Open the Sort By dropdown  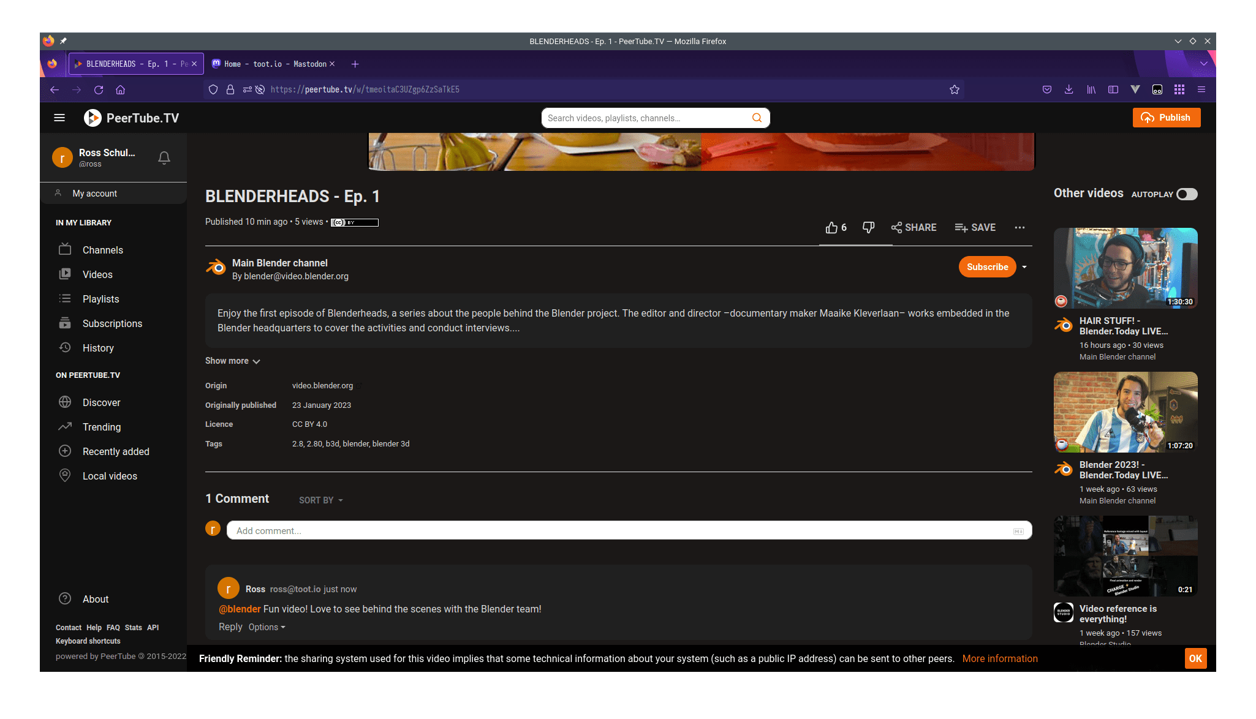[321, 500]
